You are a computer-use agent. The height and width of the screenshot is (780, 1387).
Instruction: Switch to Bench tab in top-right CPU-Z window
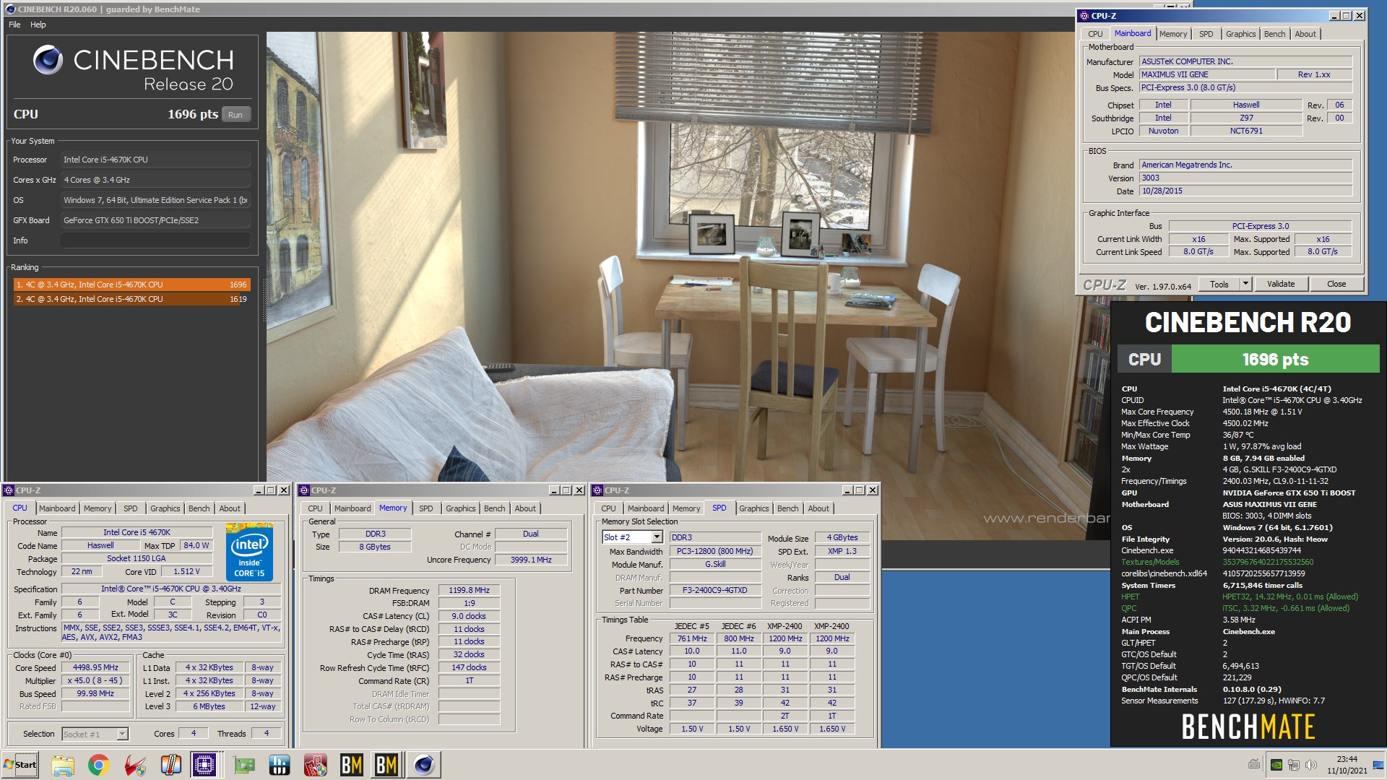(x=1274, y=34)
